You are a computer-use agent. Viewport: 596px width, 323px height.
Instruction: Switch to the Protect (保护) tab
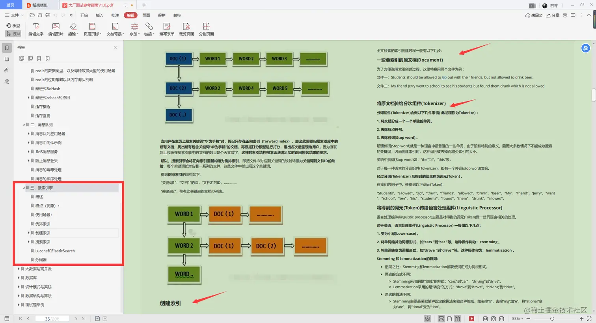(162, 15)
